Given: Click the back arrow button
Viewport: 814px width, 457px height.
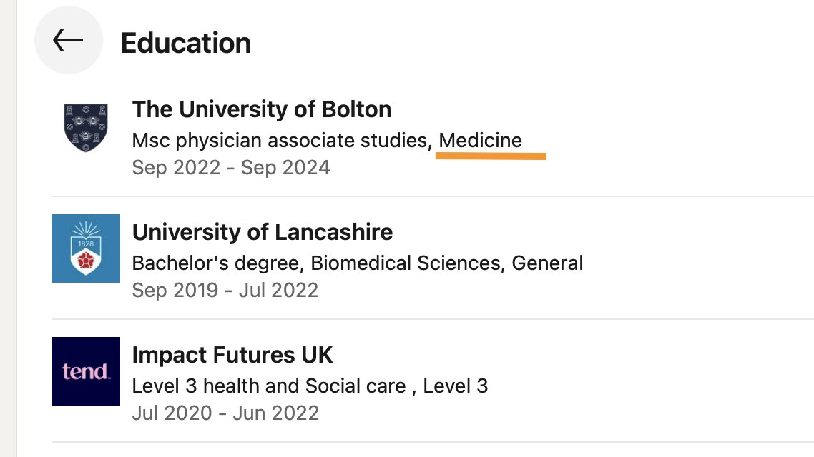Looking at the screenshot, I should click(x=69, y=41).
